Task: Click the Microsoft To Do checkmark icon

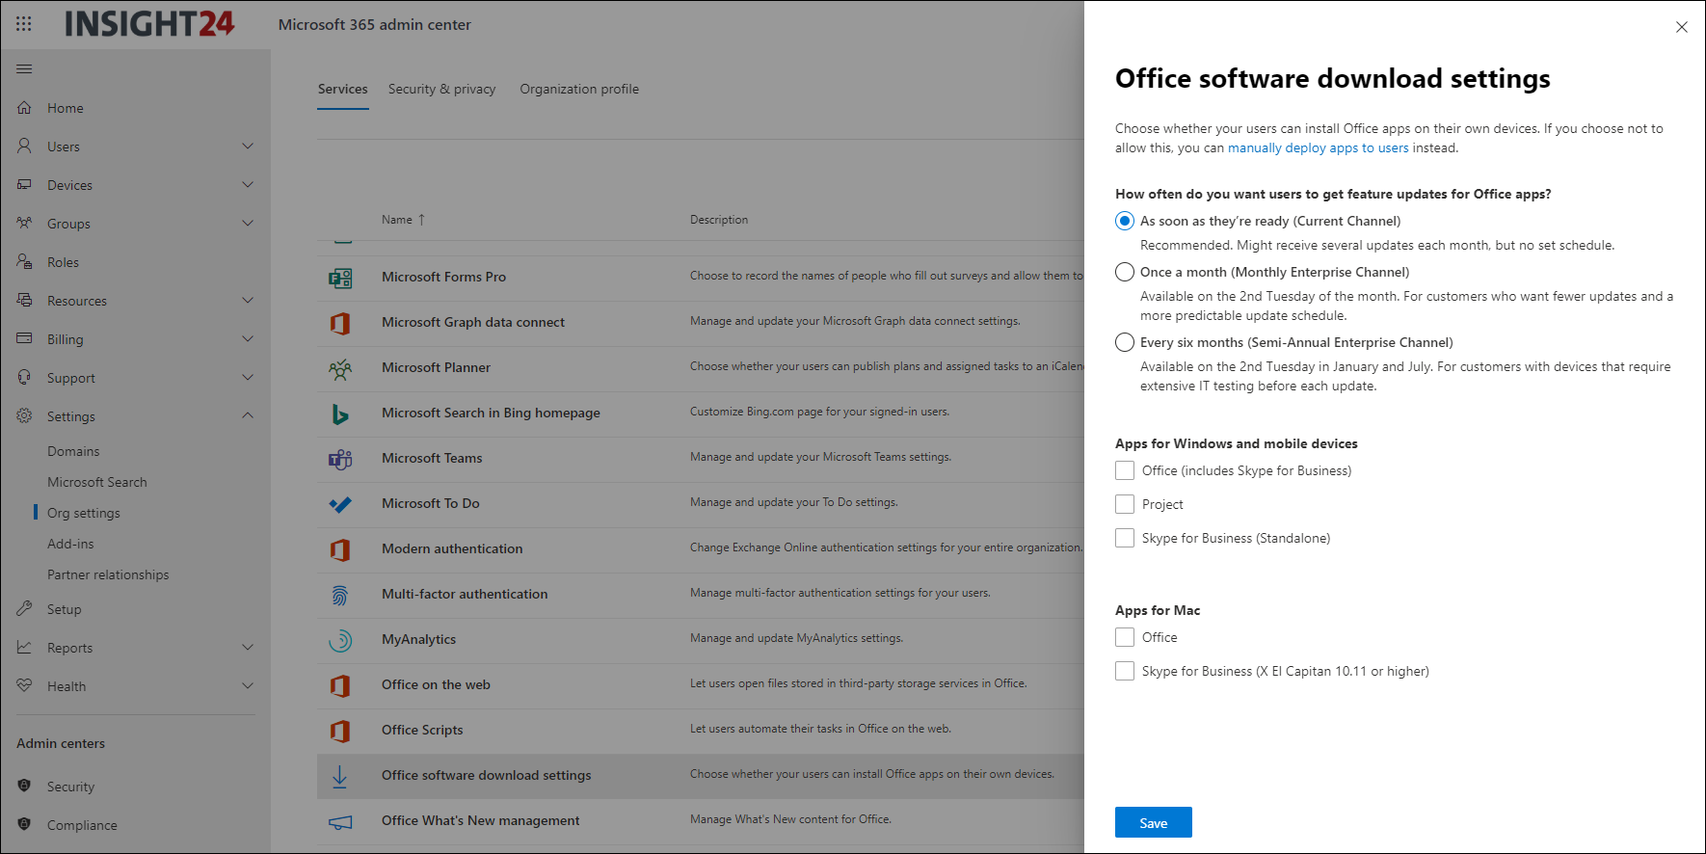Action: (x=340, y=504)
